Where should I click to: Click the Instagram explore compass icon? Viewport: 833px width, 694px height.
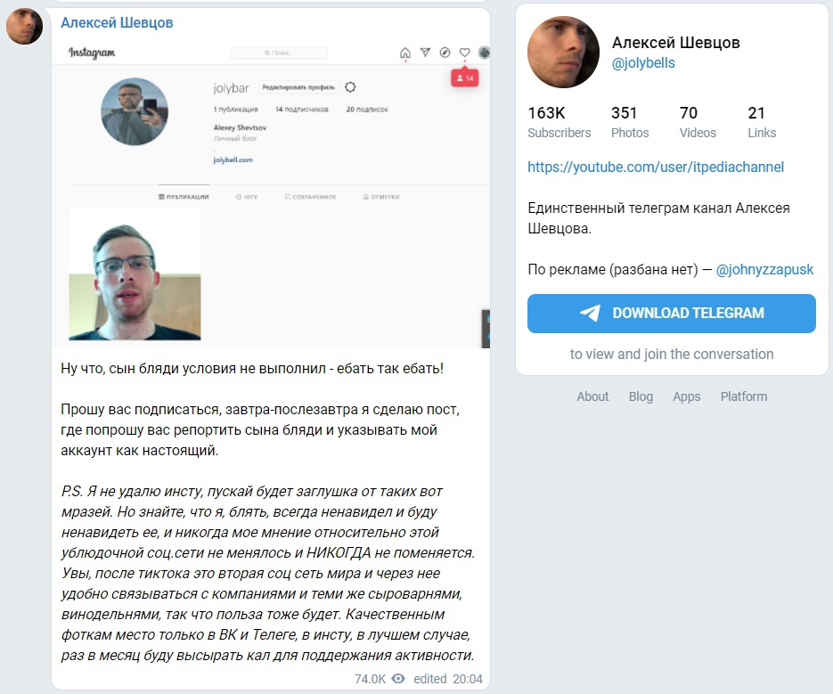coord(445,52)
